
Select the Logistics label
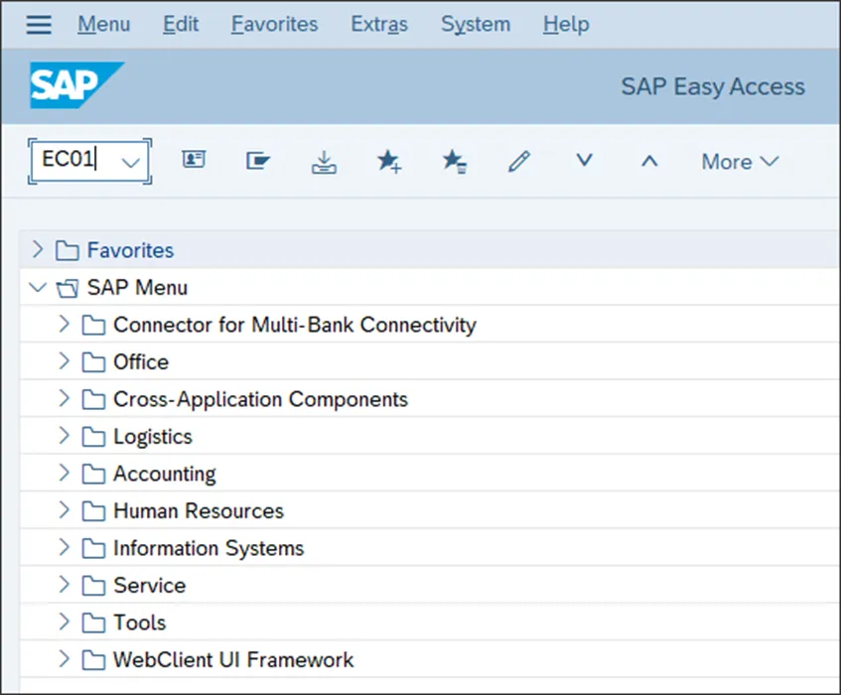tap(153, 437)
